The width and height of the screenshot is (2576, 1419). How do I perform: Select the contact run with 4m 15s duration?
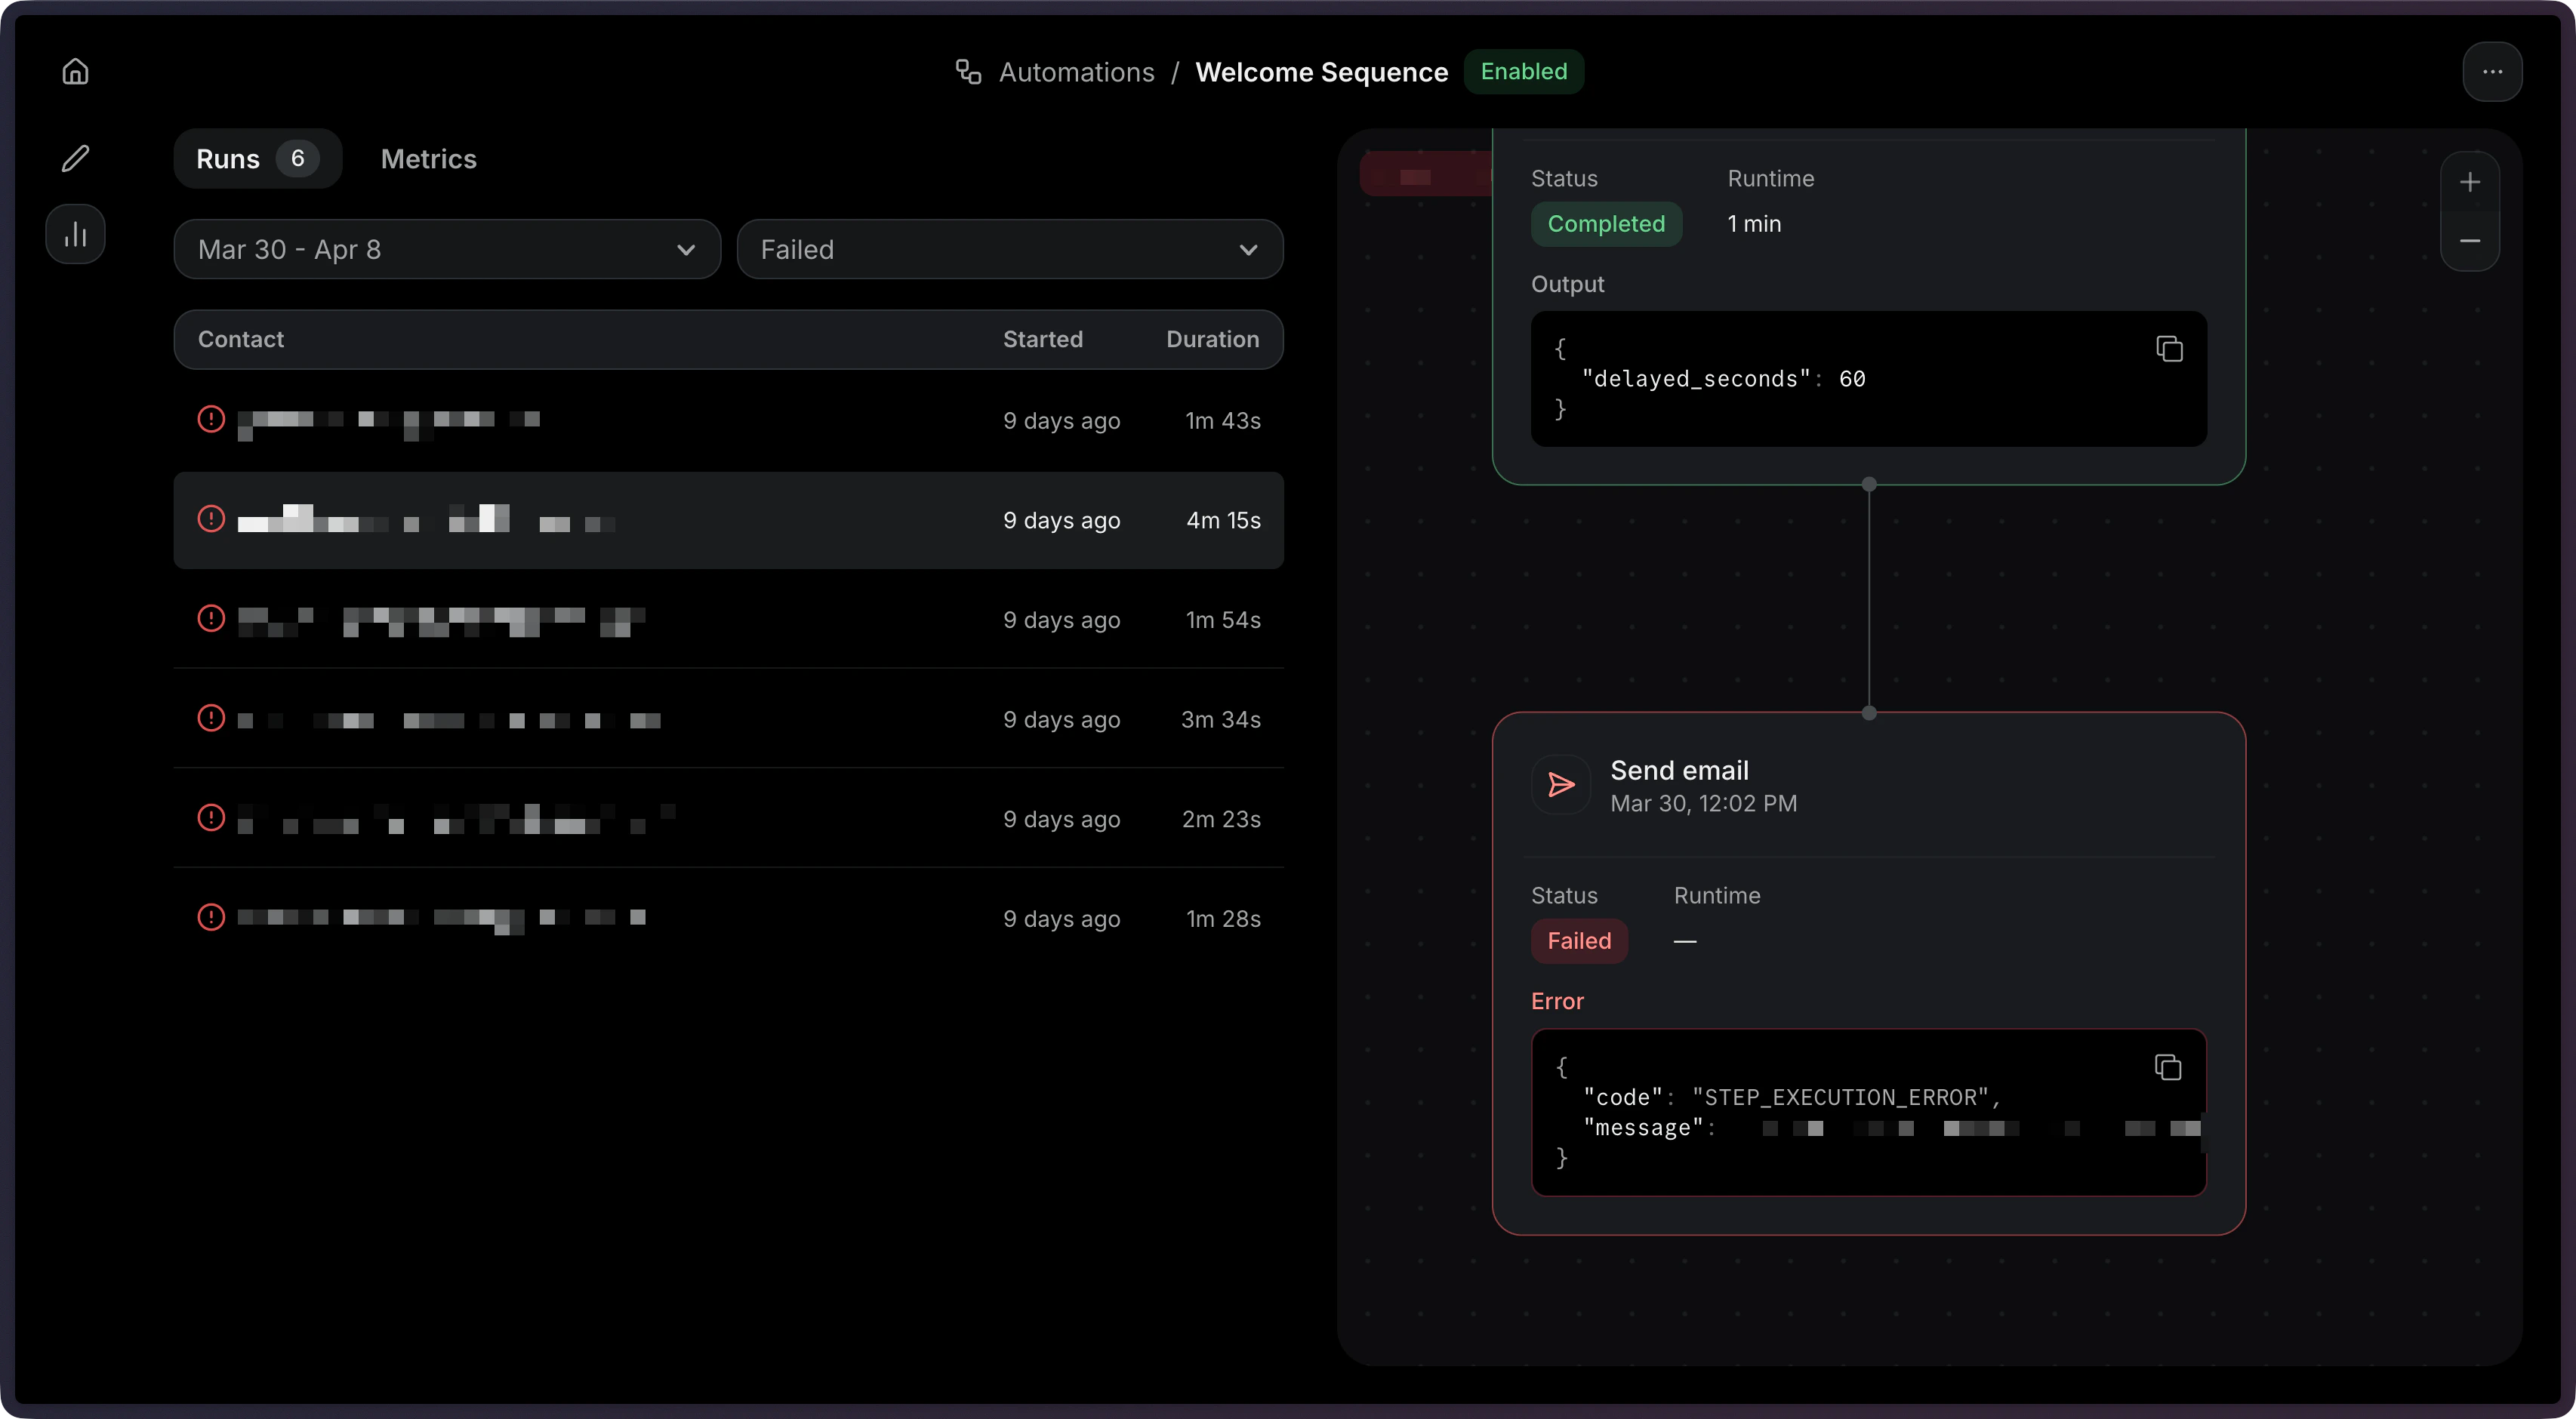[728, 520]
